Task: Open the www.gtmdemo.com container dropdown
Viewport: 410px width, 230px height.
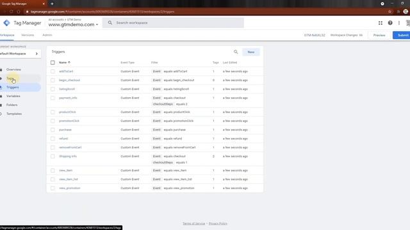Action: pyautogui.click(x=73, y=24)
